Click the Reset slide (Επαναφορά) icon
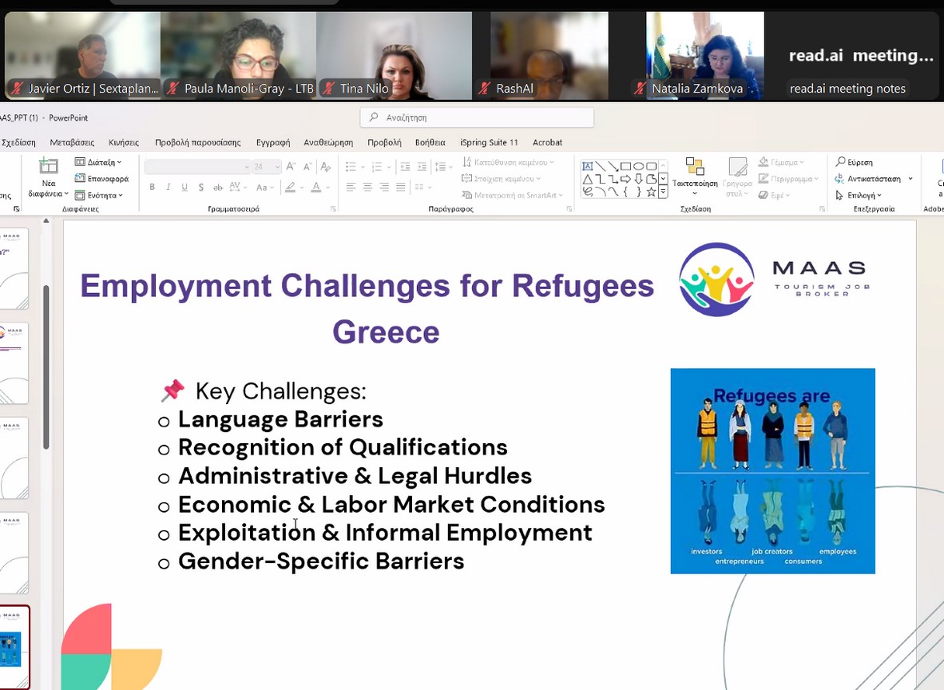 pyautogui.click(x=81, y=179)
